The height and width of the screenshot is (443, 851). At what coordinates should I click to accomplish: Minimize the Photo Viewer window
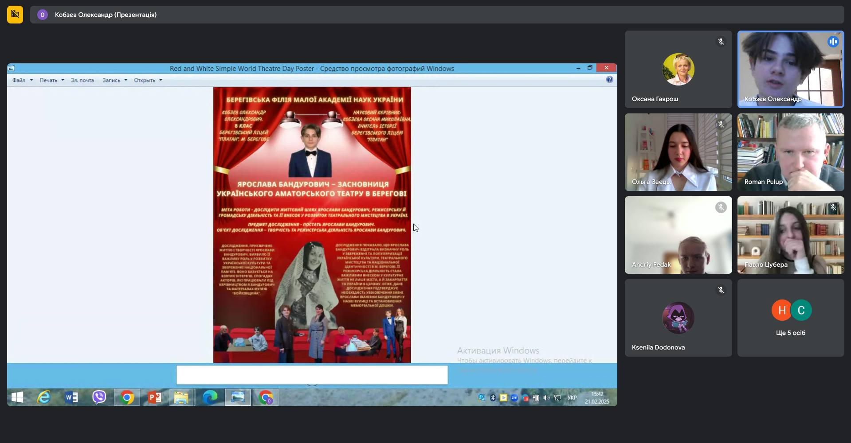[x=578, y=68]
